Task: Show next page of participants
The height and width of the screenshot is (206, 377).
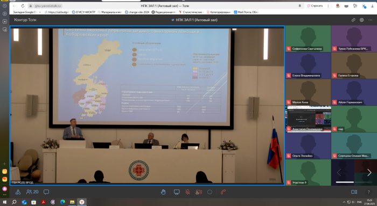Action: coord(369,172)
